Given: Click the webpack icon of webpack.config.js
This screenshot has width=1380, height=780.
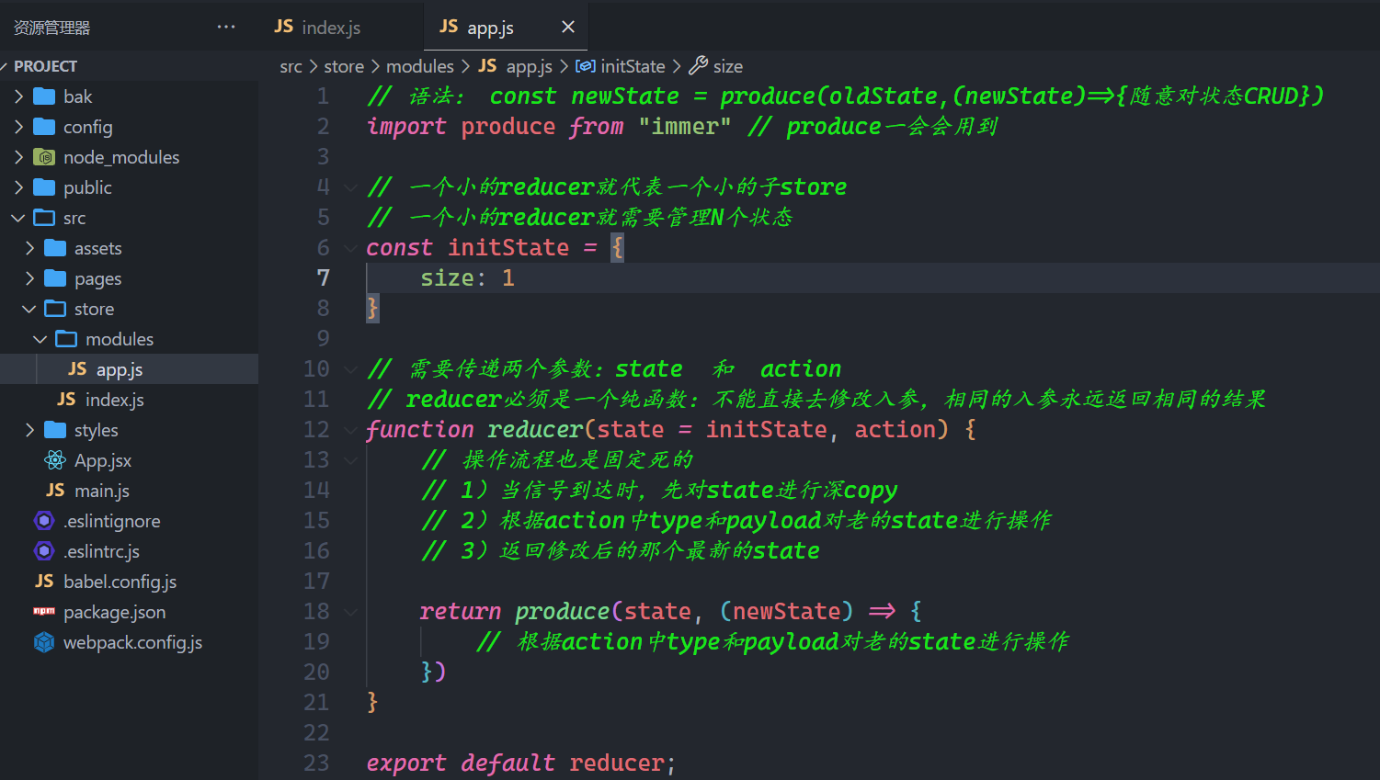Looking at the screenshot, I should [x=44, y=642].
